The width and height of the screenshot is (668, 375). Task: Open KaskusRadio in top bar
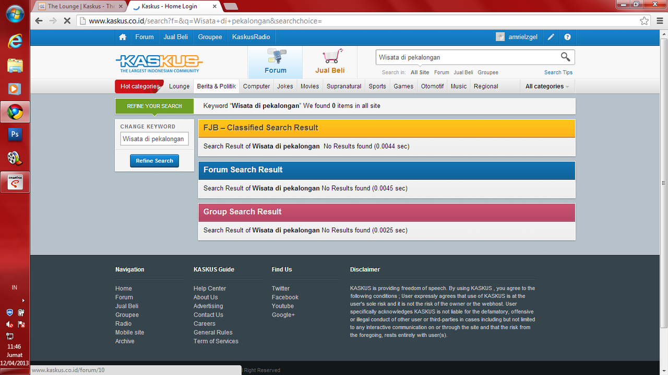(251, 37)
